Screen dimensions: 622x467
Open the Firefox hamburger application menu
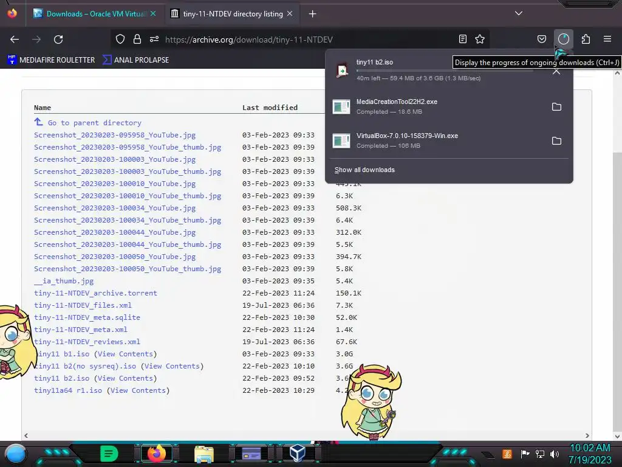pyautogui.click(x=607, y=39)
